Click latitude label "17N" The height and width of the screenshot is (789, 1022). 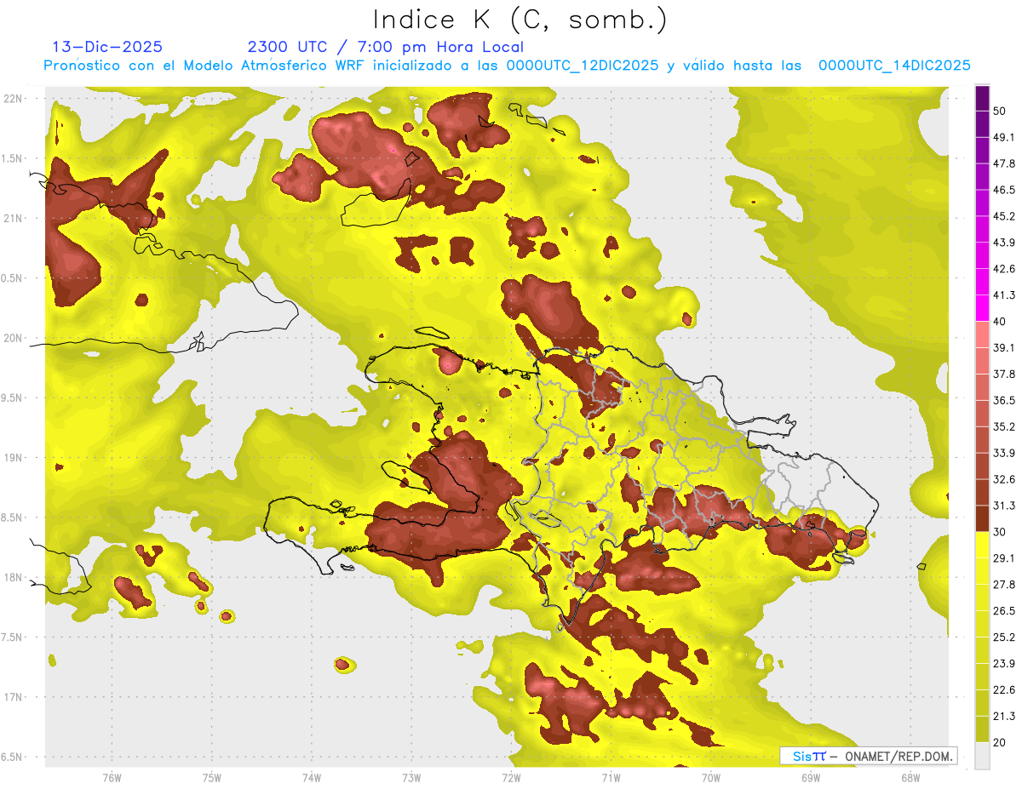[13, 697]
